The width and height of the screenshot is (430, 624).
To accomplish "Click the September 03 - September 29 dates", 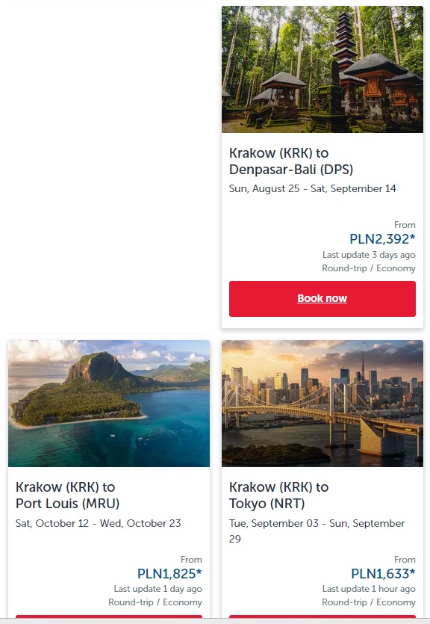I will [x=317, y=531].
